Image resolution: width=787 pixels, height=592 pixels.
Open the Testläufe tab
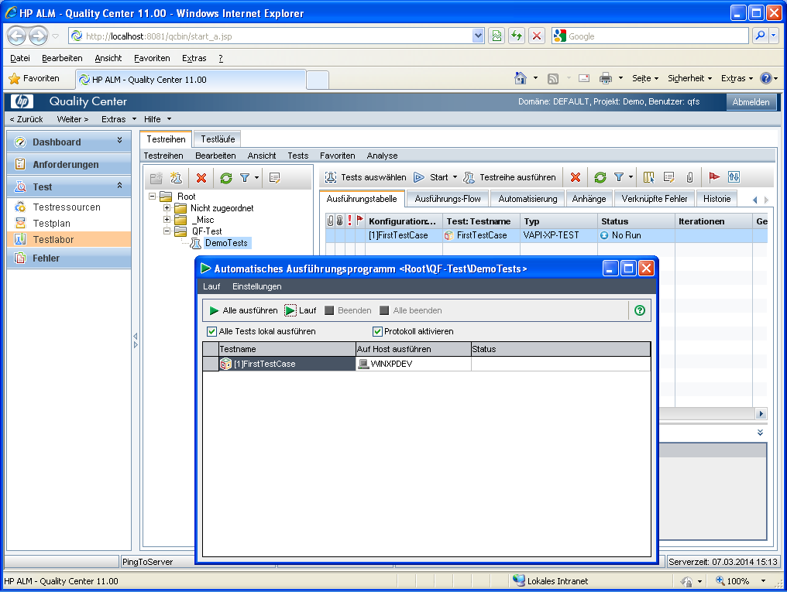(x=218, y=139)
